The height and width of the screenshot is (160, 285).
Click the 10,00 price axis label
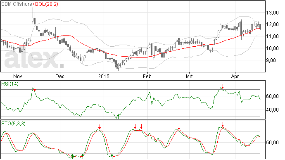272,48
